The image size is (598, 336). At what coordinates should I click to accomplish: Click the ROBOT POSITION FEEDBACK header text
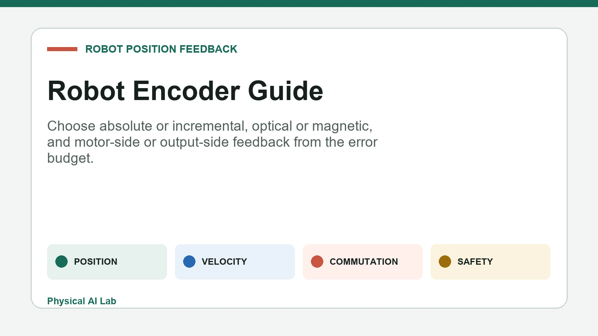point(161,49)
